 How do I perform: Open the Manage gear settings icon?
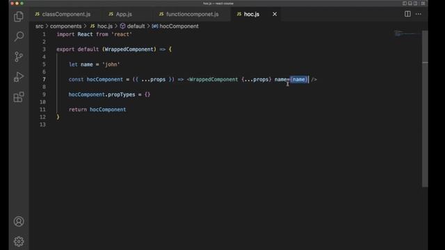(19, 242)
